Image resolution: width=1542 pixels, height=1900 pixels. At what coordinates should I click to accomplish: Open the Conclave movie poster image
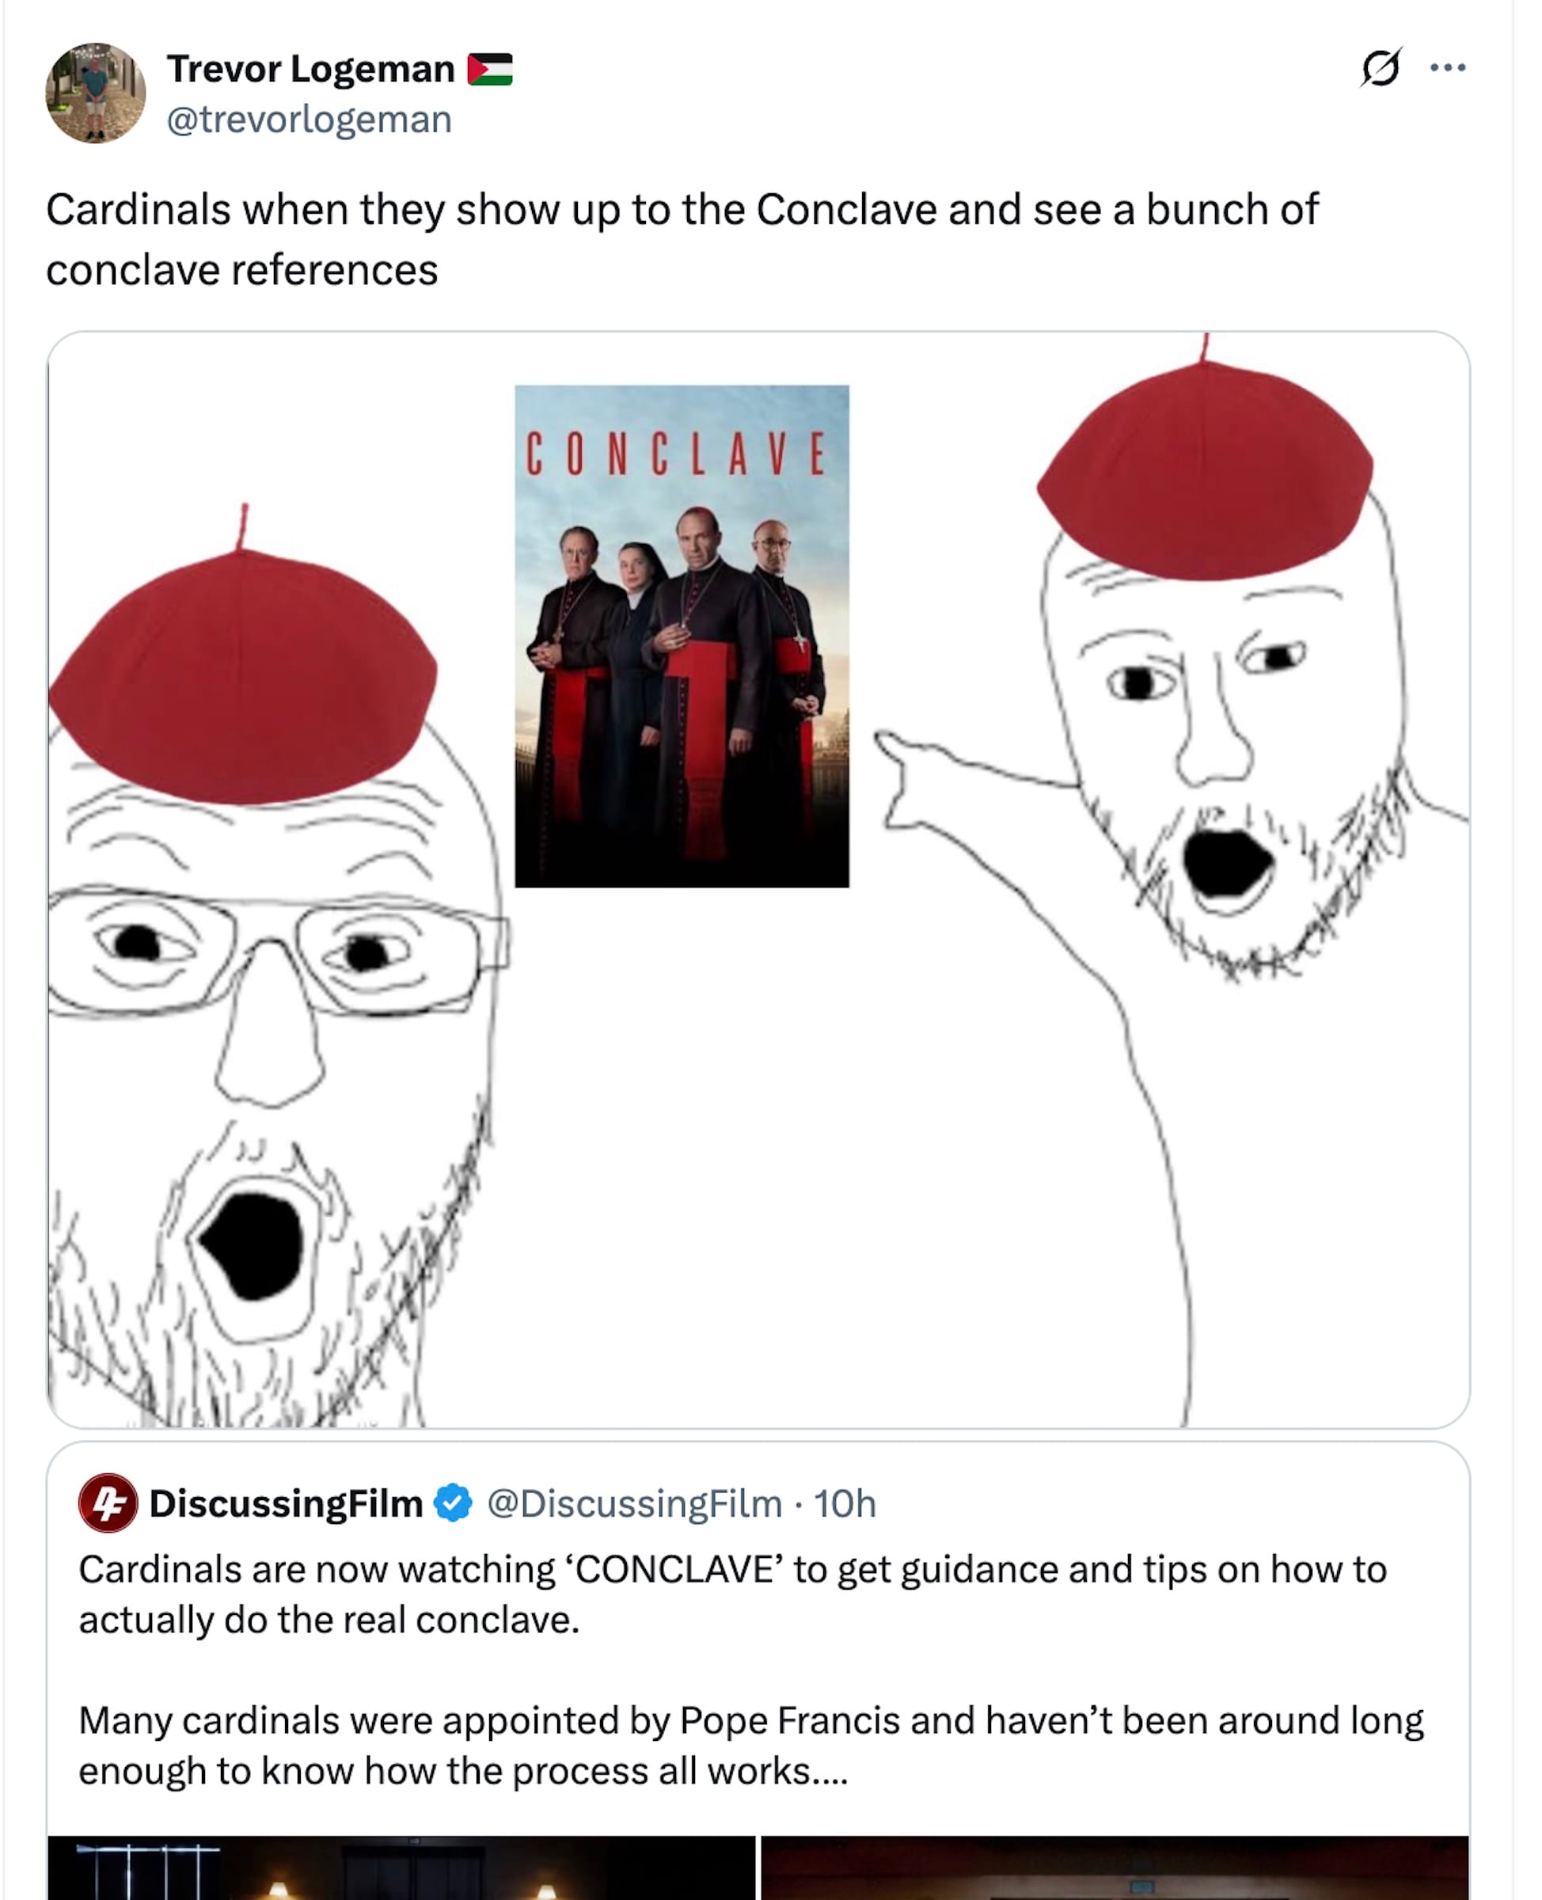682,636
